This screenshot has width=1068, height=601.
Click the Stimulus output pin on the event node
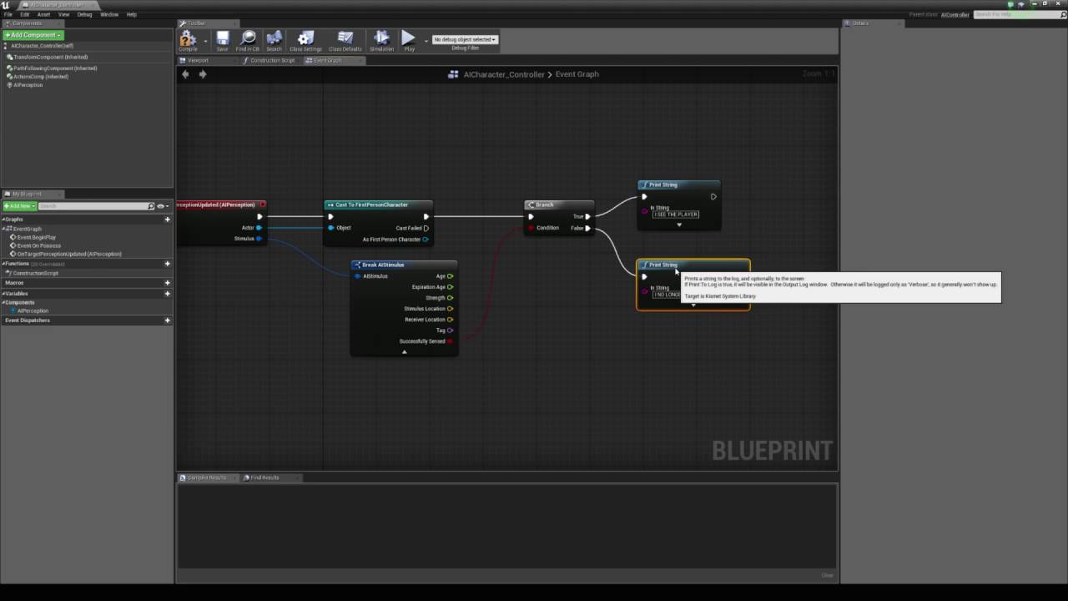259,239
